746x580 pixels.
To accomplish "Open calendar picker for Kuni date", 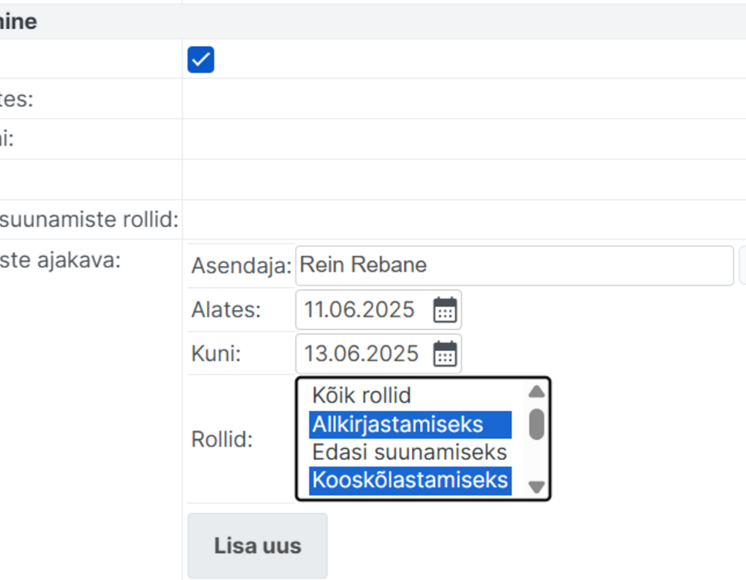I will pyautogui.click(x=445, y=354).
